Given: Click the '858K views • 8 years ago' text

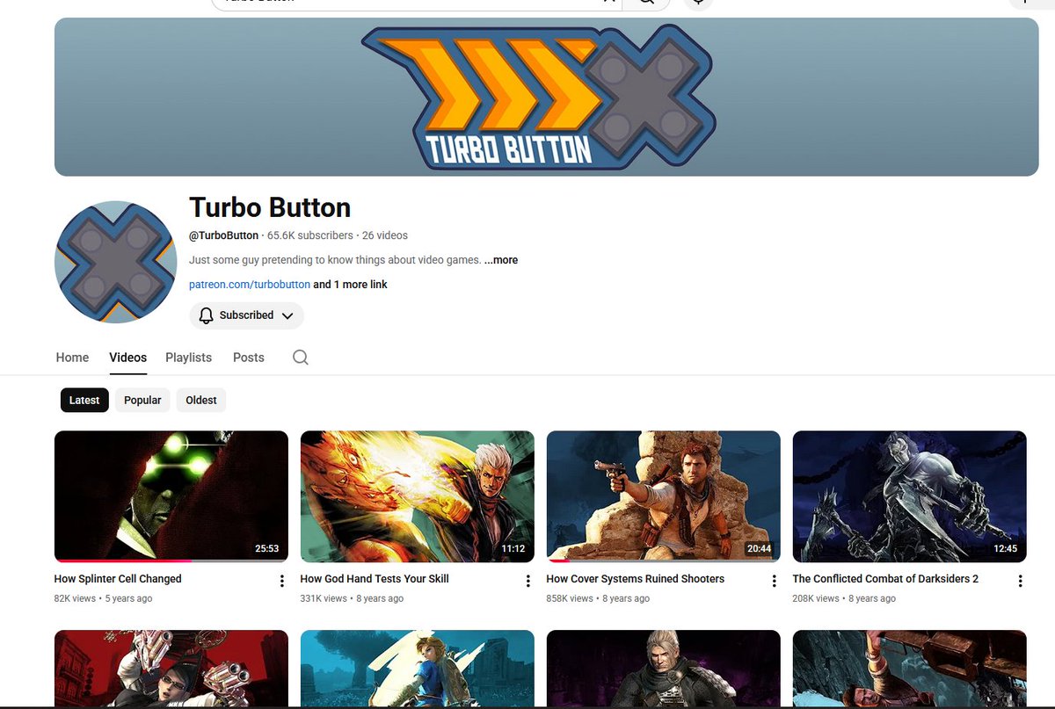Looking at the screenshot, I should 598,598.
